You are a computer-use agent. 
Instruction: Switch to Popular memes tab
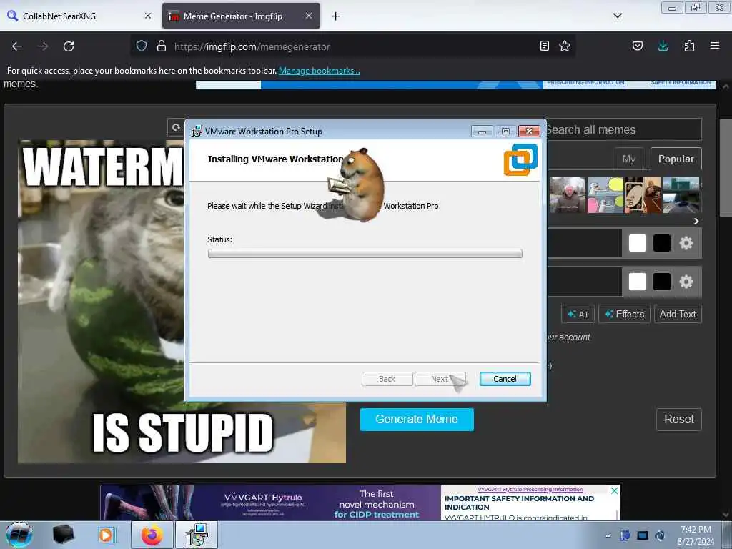pyautogui.click(x=676, y=159)
